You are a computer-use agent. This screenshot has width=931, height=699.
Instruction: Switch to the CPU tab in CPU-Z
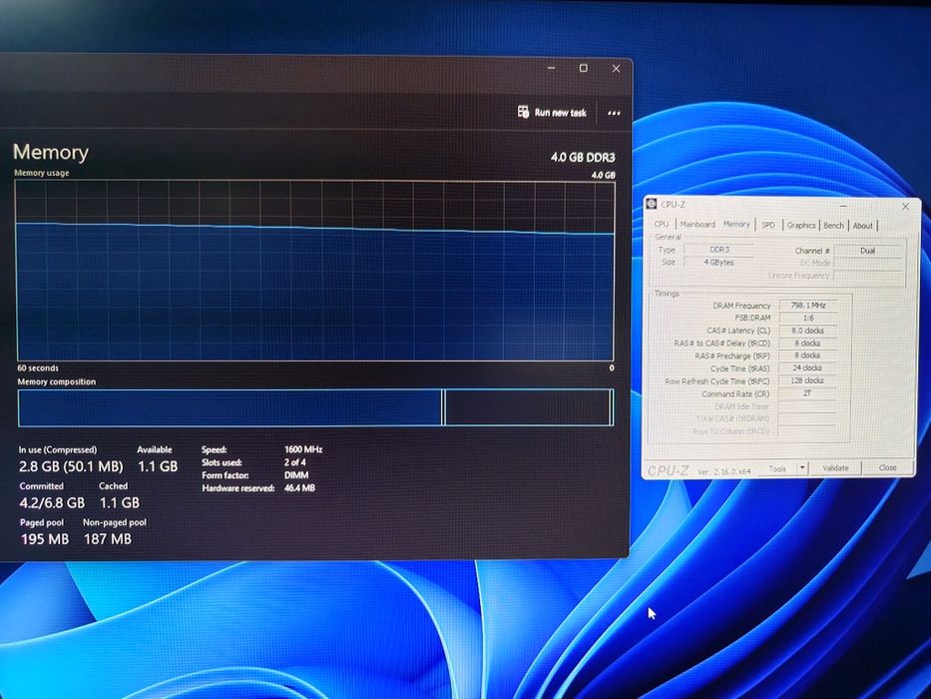click(662, 224)
